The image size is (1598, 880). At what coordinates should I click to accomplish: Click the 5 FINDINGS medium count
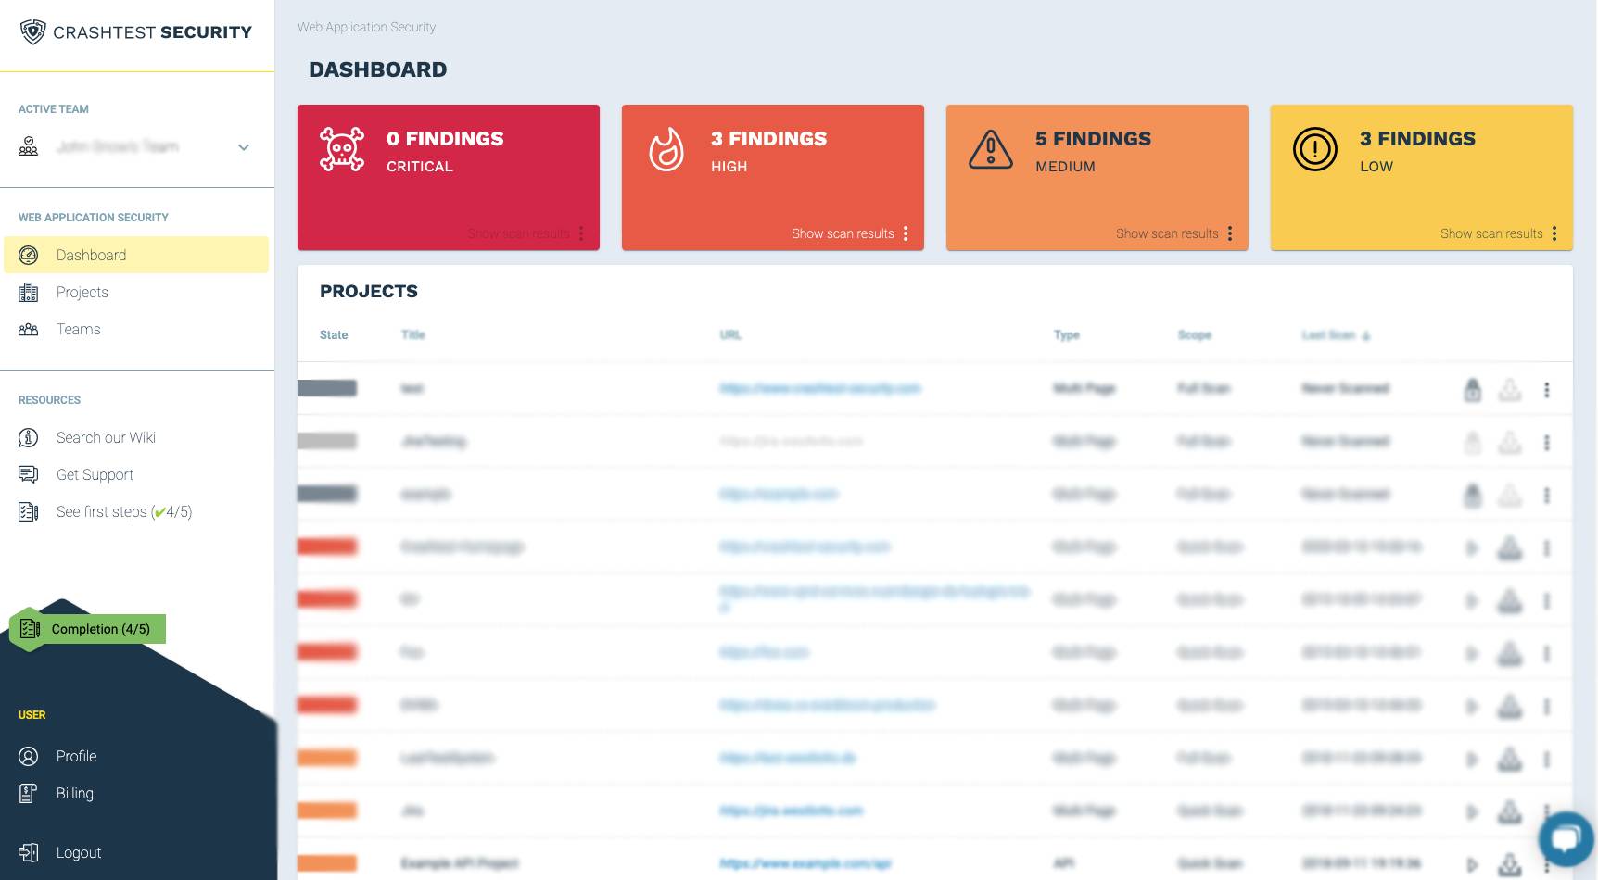pos(1093,139)
